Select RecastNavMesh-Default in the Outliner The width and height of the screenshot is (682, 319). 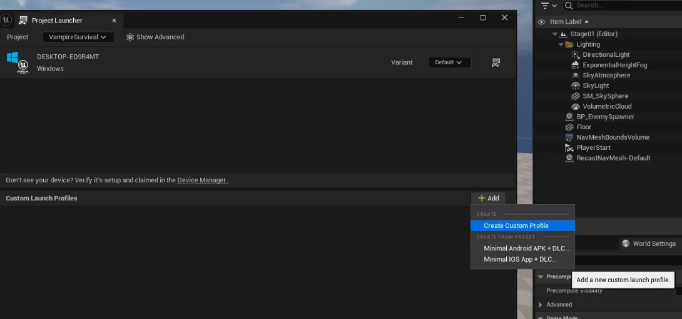pyautogui.click(x=613, y=159)
